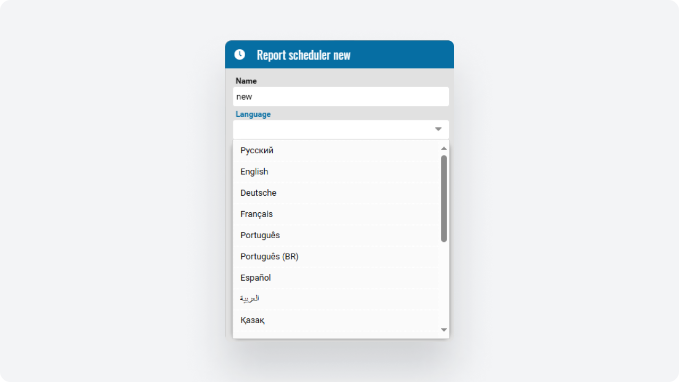
Task: Click the Report scheduler new title
Action: click(x=303, y=55)
